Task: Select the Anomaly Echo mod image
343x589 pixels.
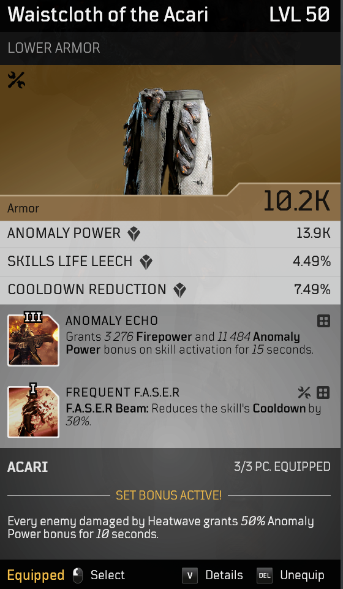Action: (x=33, y=340)
